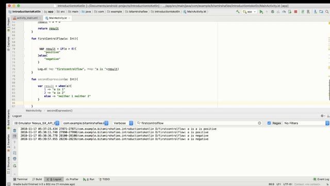Click the java breadcrumb folder
330x186 pixels.
[x=86, y=11]
